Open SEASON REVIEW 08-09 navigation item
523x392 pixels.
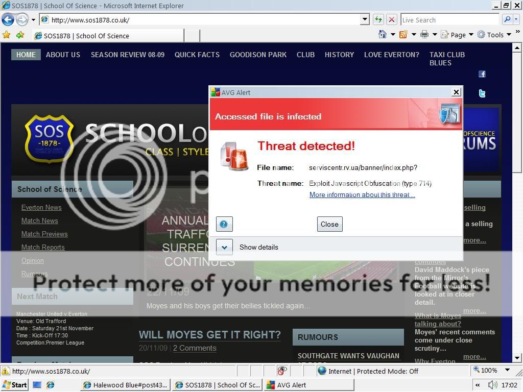(128, 55)
